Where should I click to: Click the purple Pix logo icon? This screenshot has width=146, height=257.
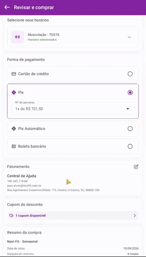[14, 93]
